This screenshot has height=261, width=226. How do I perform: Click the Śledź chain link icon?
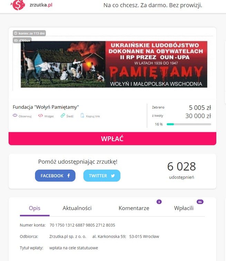pos(63,115)
